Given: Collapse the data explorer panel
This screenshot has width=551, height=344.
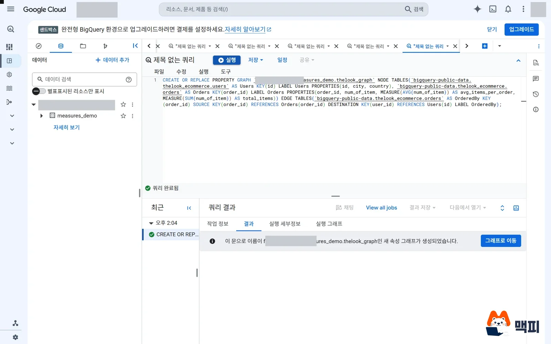Looking at the screenshot, I should (x=135, y=46).
